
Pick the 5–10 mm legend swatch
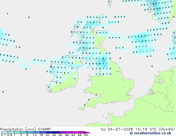coord(30,132)
